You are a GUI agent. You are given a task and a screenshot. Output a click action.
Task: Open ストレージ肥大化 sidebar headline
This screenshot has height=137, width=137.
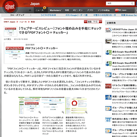(x=125, y=41)
